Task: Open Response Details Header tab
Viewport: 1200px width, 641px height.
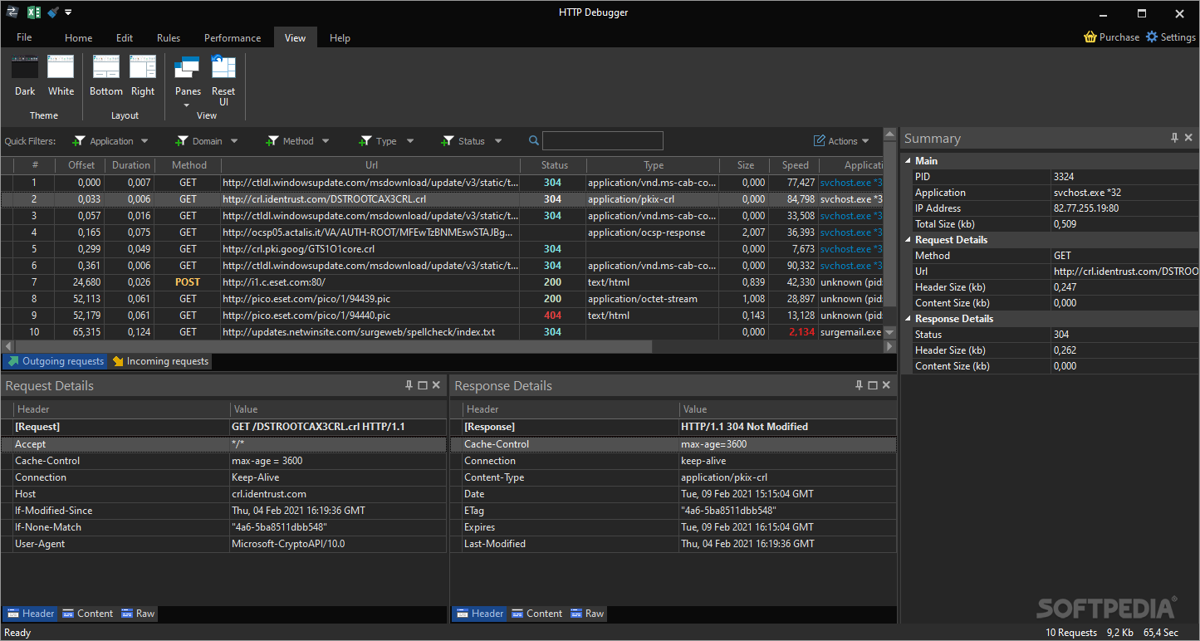Action: pyautogui.click(x=479, y=614)
